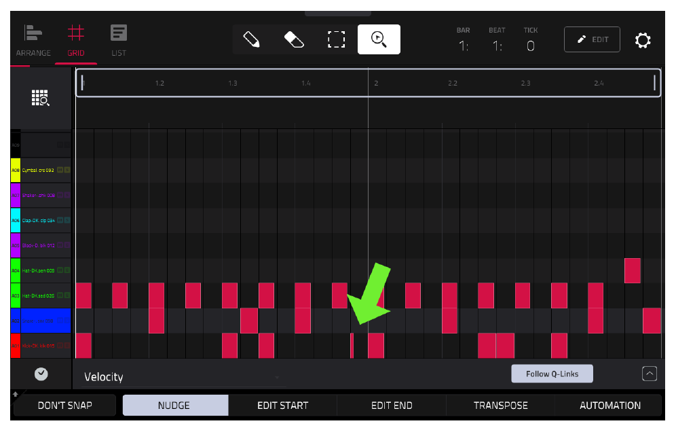
Task: Mute the Hat-DK.pen 009 pad
Action: [60, 270]
